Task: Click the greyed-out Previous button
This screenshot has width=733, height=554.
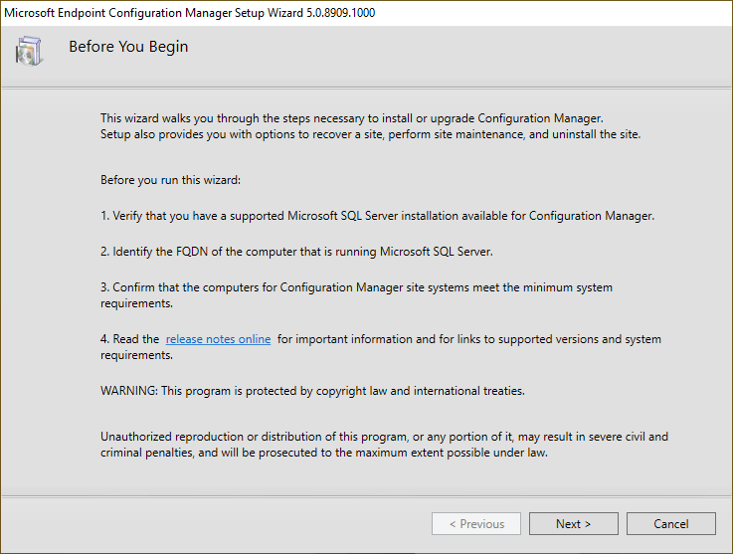Action: (476, 524)
